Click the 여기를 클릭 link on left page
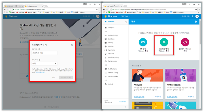Image resolution: width=204 pixels, height=112 pixels. [x=58, y=97]
